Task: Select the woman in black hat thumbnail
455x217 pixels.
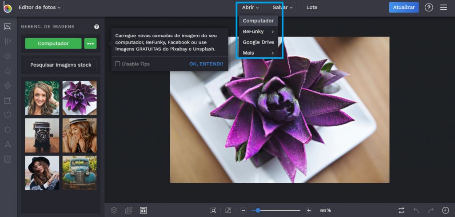Action: [x=42, y=173]
